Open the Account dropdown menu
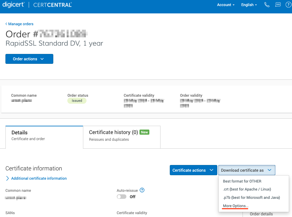292x217 pixels. click(226, 5)
